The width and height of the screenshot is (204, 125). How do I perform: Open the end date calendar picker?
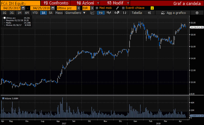coord(53,8)
